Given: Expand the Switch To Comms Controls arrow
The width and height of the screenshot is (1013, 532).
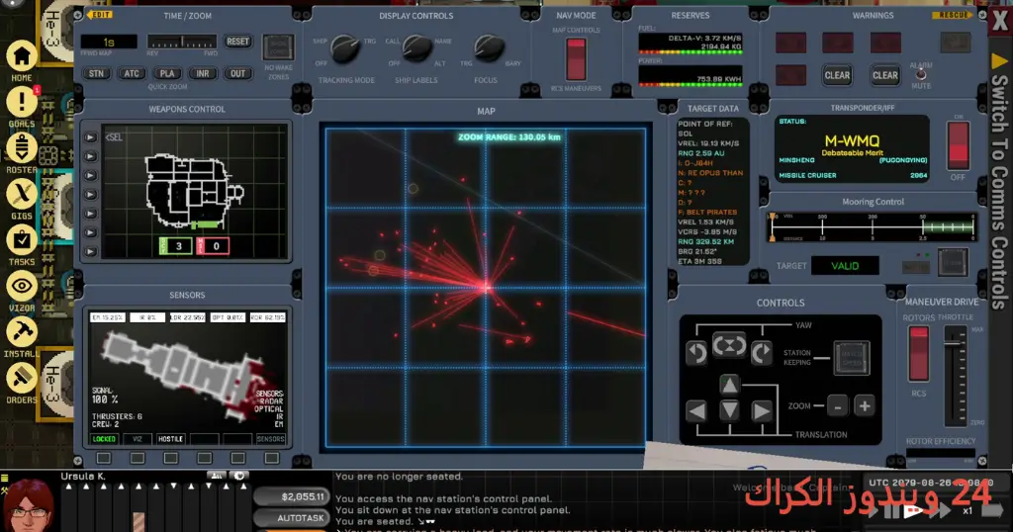Looking at the screenshot, I should coord(999,61).
